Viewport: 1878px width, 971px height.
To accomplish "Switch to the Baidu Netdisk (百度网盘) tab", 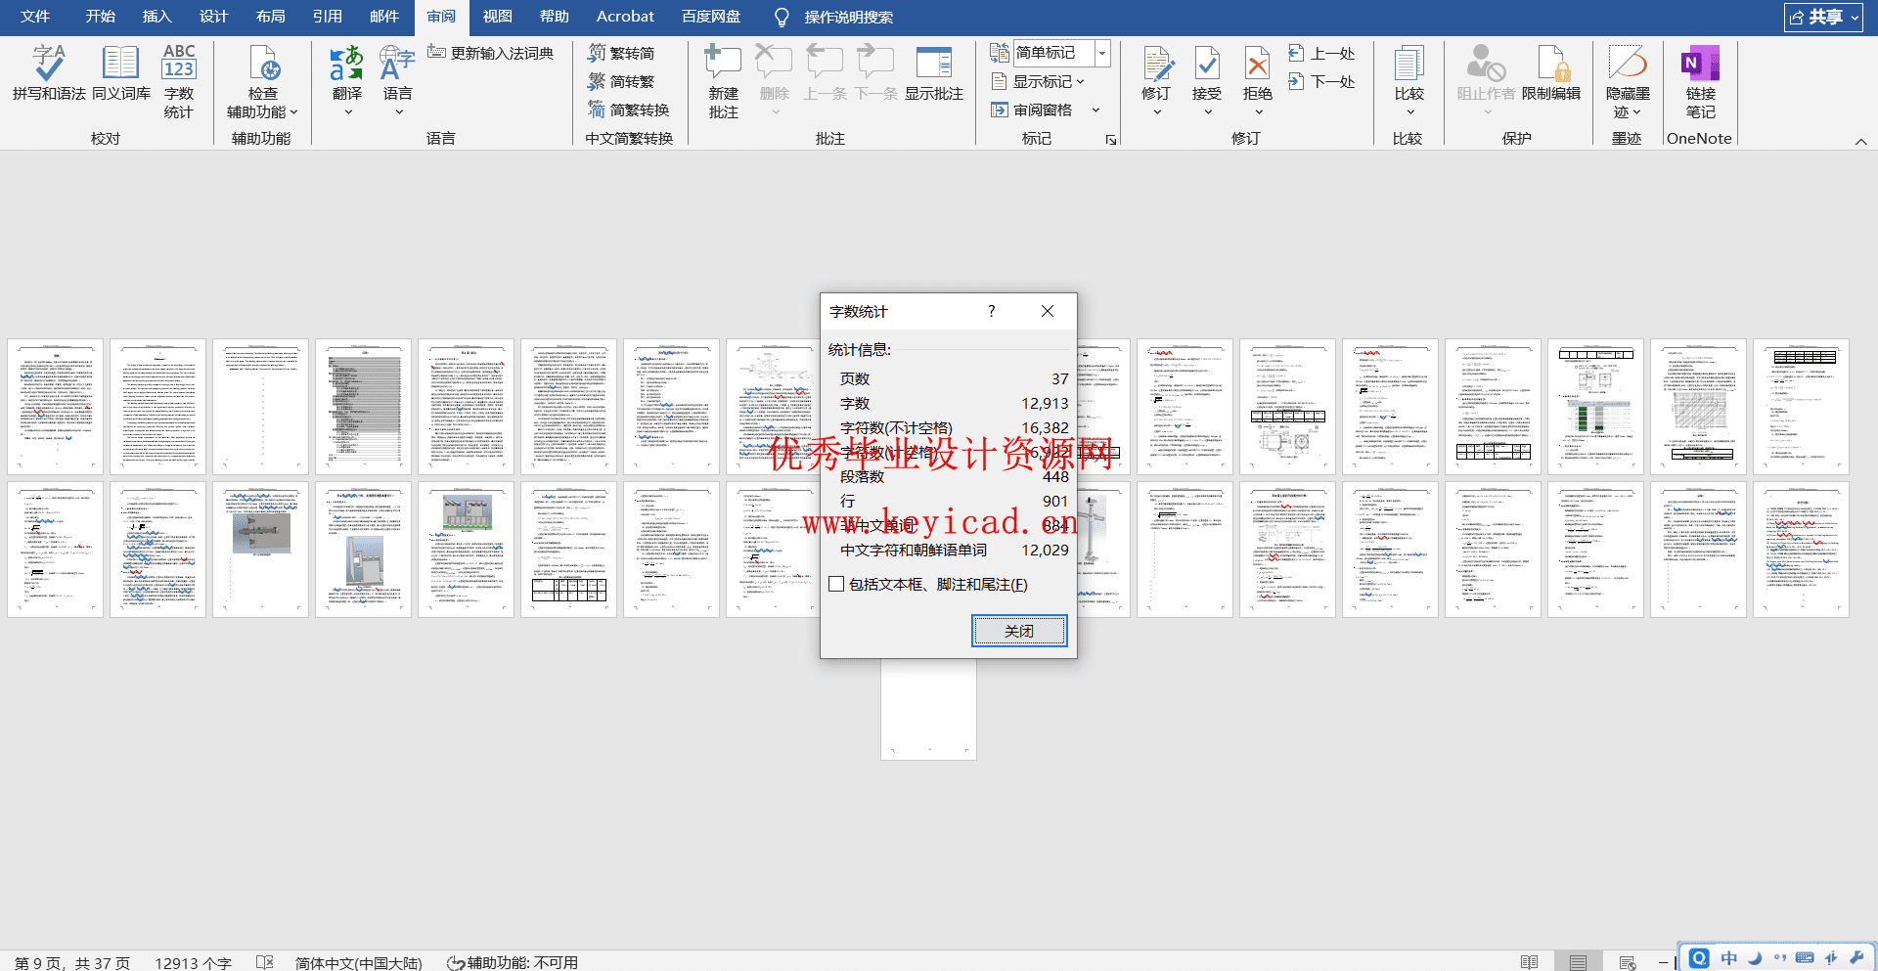I will coord(711,17).
